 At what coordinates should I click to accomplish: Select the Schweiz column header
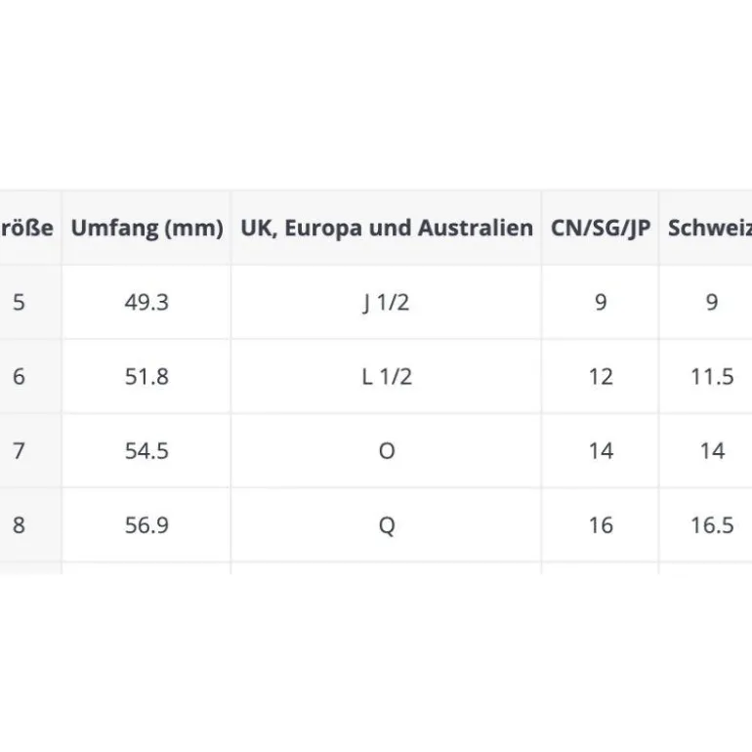(710, 229)
